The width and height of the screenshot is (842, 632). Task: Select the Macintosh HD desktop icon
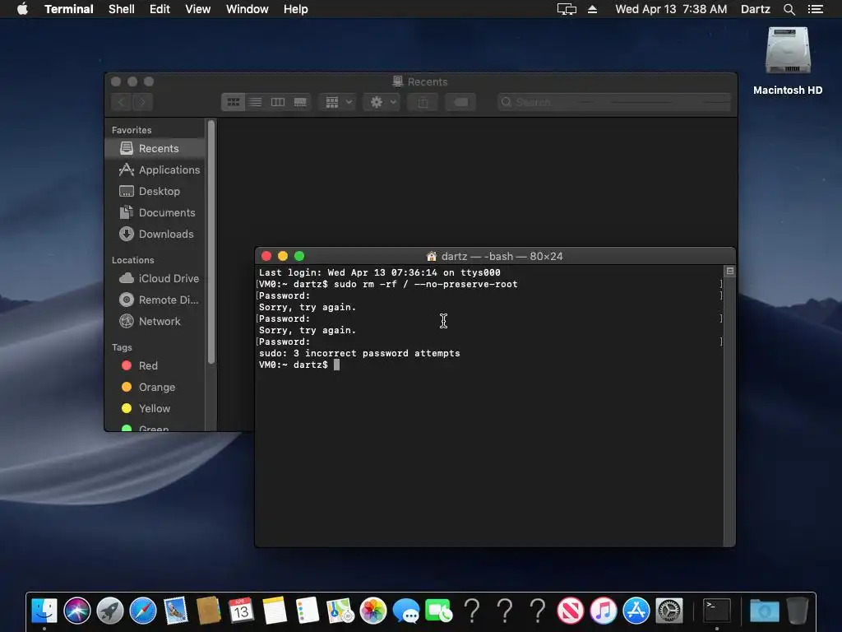click(788, 61)
